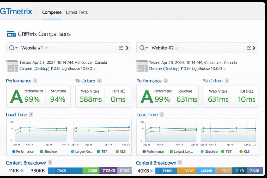Open Website #1 list menu icon
This screenshot has height=178, width=267.
pos(121,48)
